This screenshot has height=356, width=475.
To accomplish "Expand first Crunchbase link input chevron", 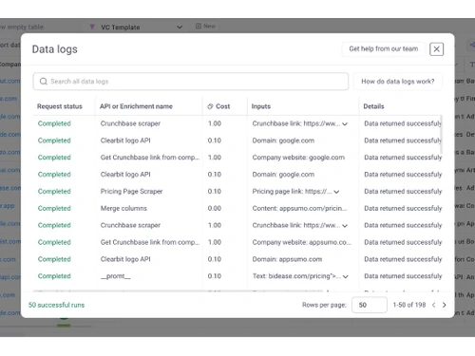I will [x=345, y=123].
